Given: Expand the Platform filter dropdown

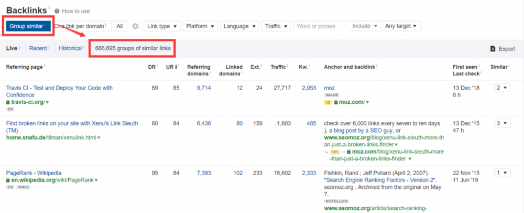Looking at the screenshot, I should 200,26.
